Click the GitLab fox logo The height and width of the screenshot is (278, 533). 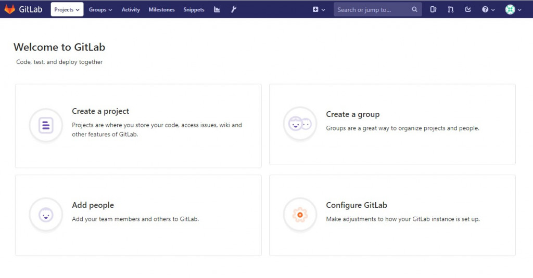[9, 9]
